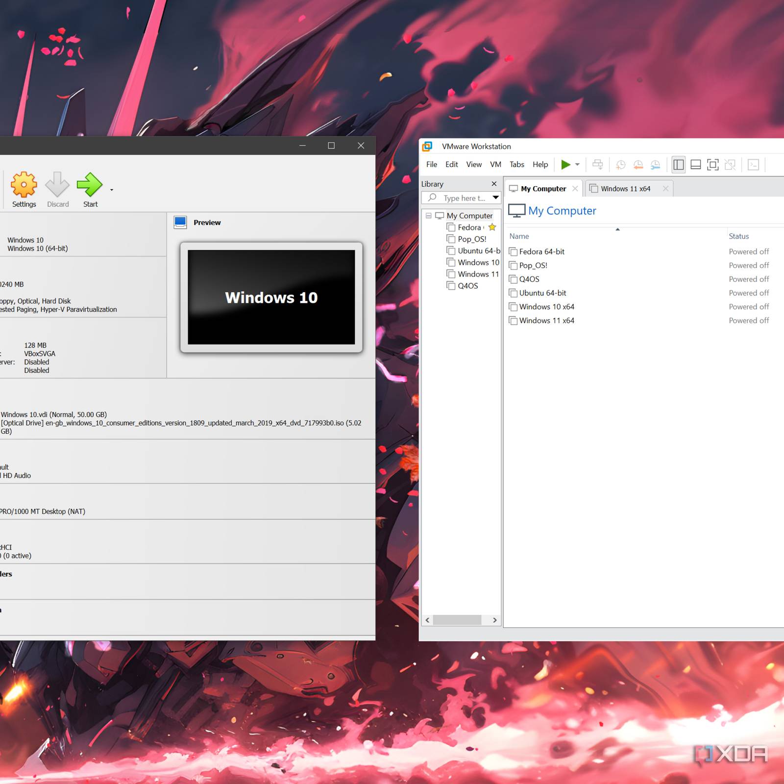This screenshot has width=784, height=784.
Task: Click the favorite star next to Fedora
Action: coord(492,227)
